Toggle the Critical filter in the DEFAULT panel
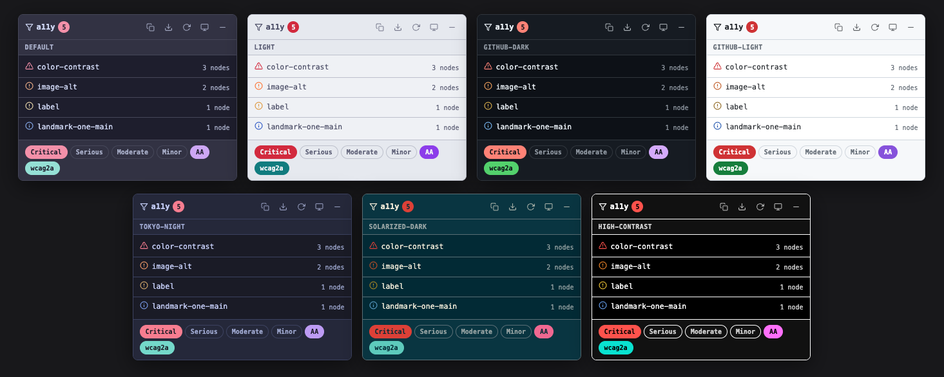Screen dimensions: 944x377 [x=46, y=152]
